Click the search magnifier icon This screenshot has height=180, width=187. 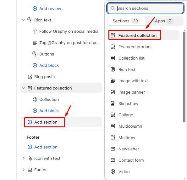click(113, 9)
